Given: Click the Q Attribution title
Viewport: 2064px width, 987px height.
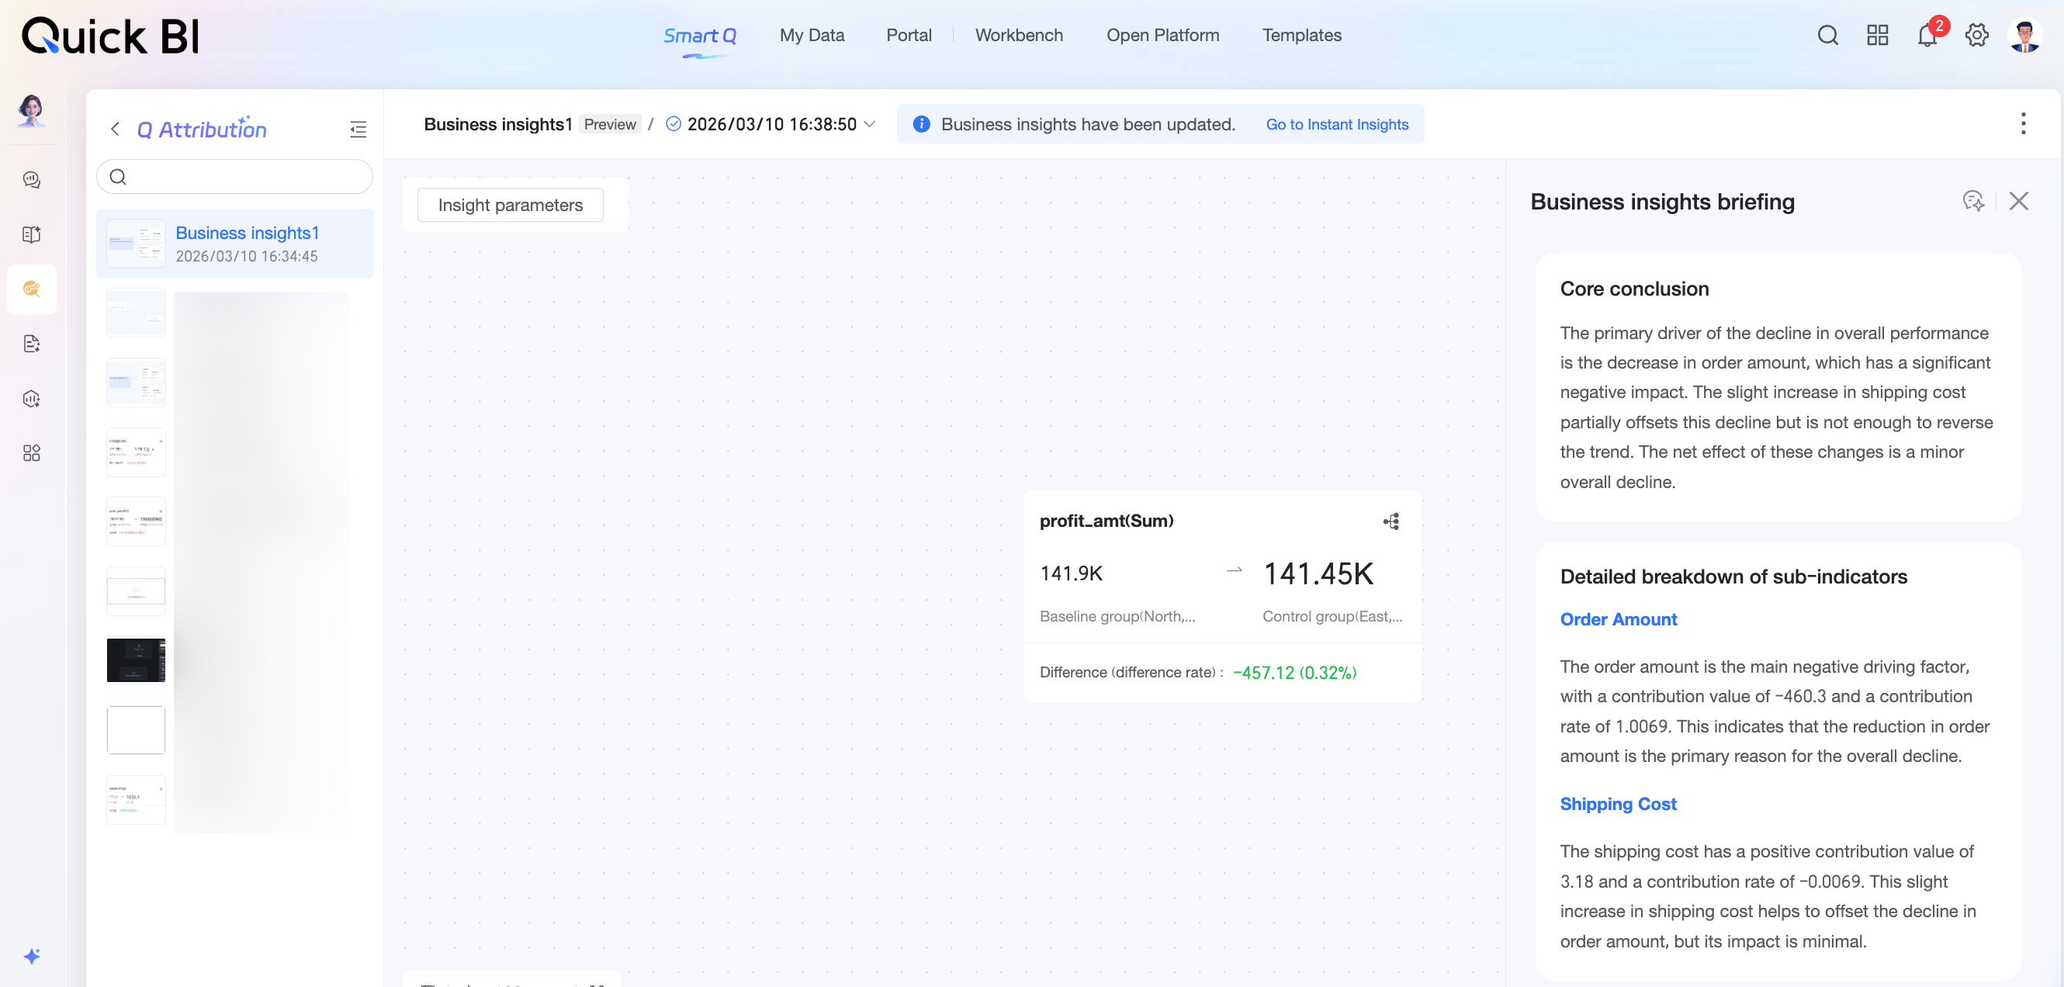Looking at the screenshot, I should point(202,129).
